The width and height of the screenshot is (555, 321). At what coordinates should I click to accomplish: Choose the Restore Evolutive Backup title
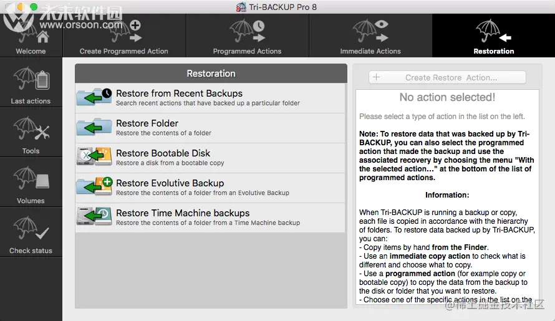[x=170, y=183]
